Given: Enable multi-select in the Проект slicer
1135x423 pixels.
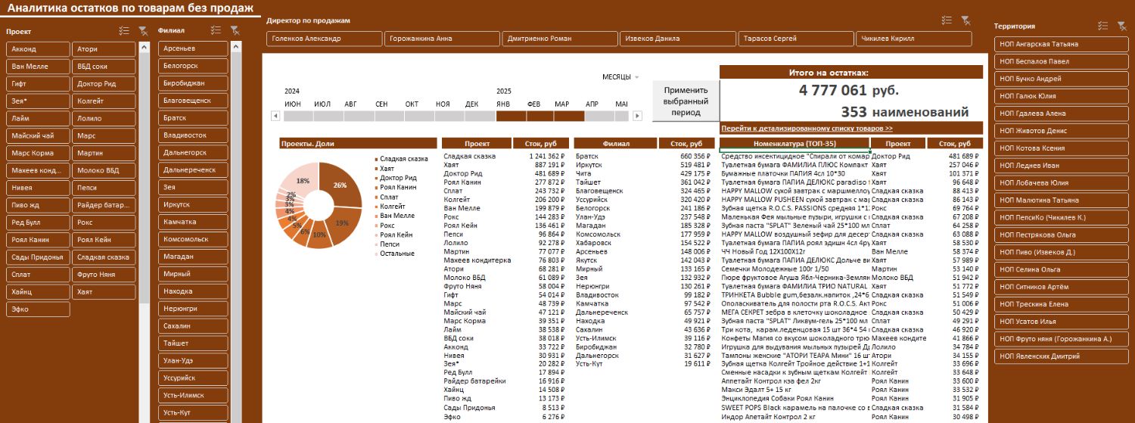Looking at the screenshot, I should click(x=125, y=31).
